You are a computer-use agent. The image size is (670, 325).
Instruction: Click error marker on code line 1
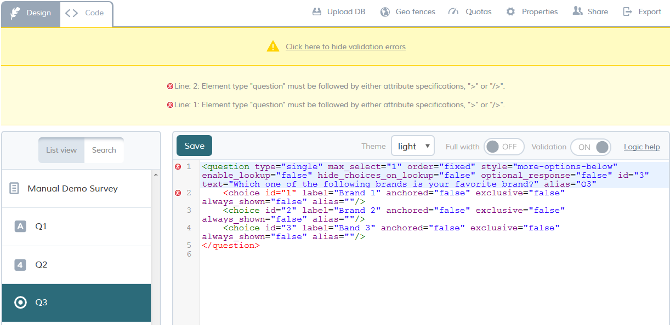pyautogui.click(x=178, y=166)
